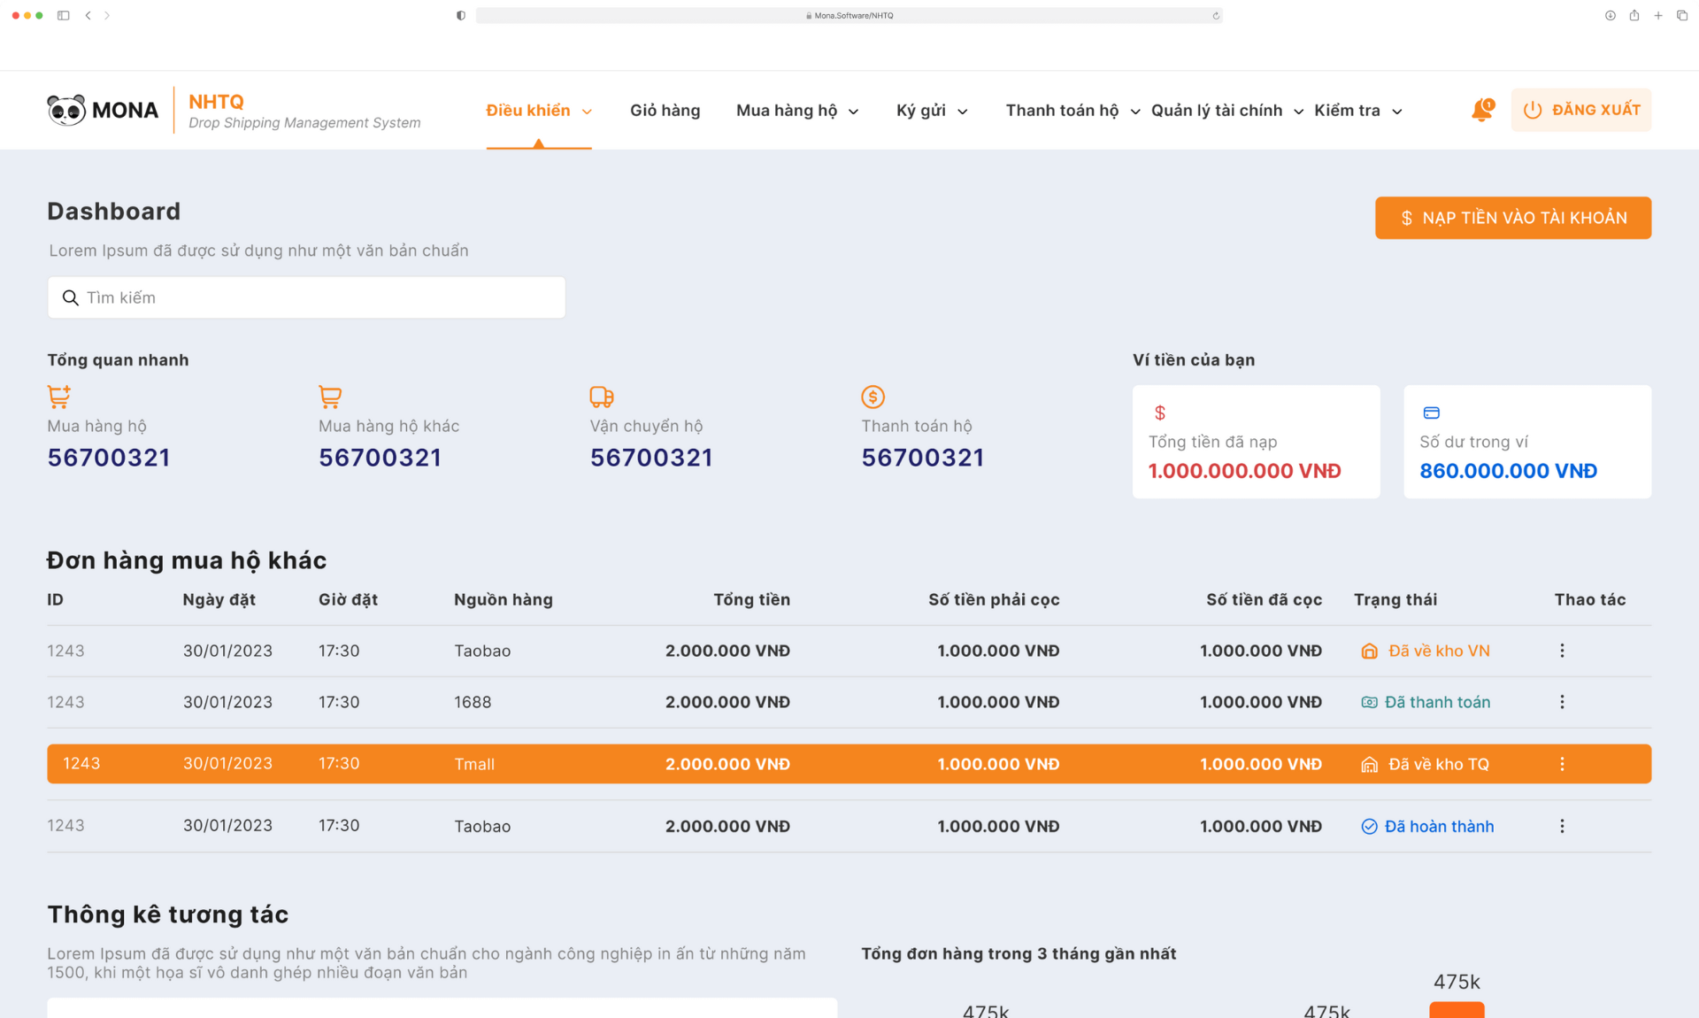Open three-dot menu on highlighted Tmall row
Viewport: 1699px width, 1018px height.
[1562, 764]
